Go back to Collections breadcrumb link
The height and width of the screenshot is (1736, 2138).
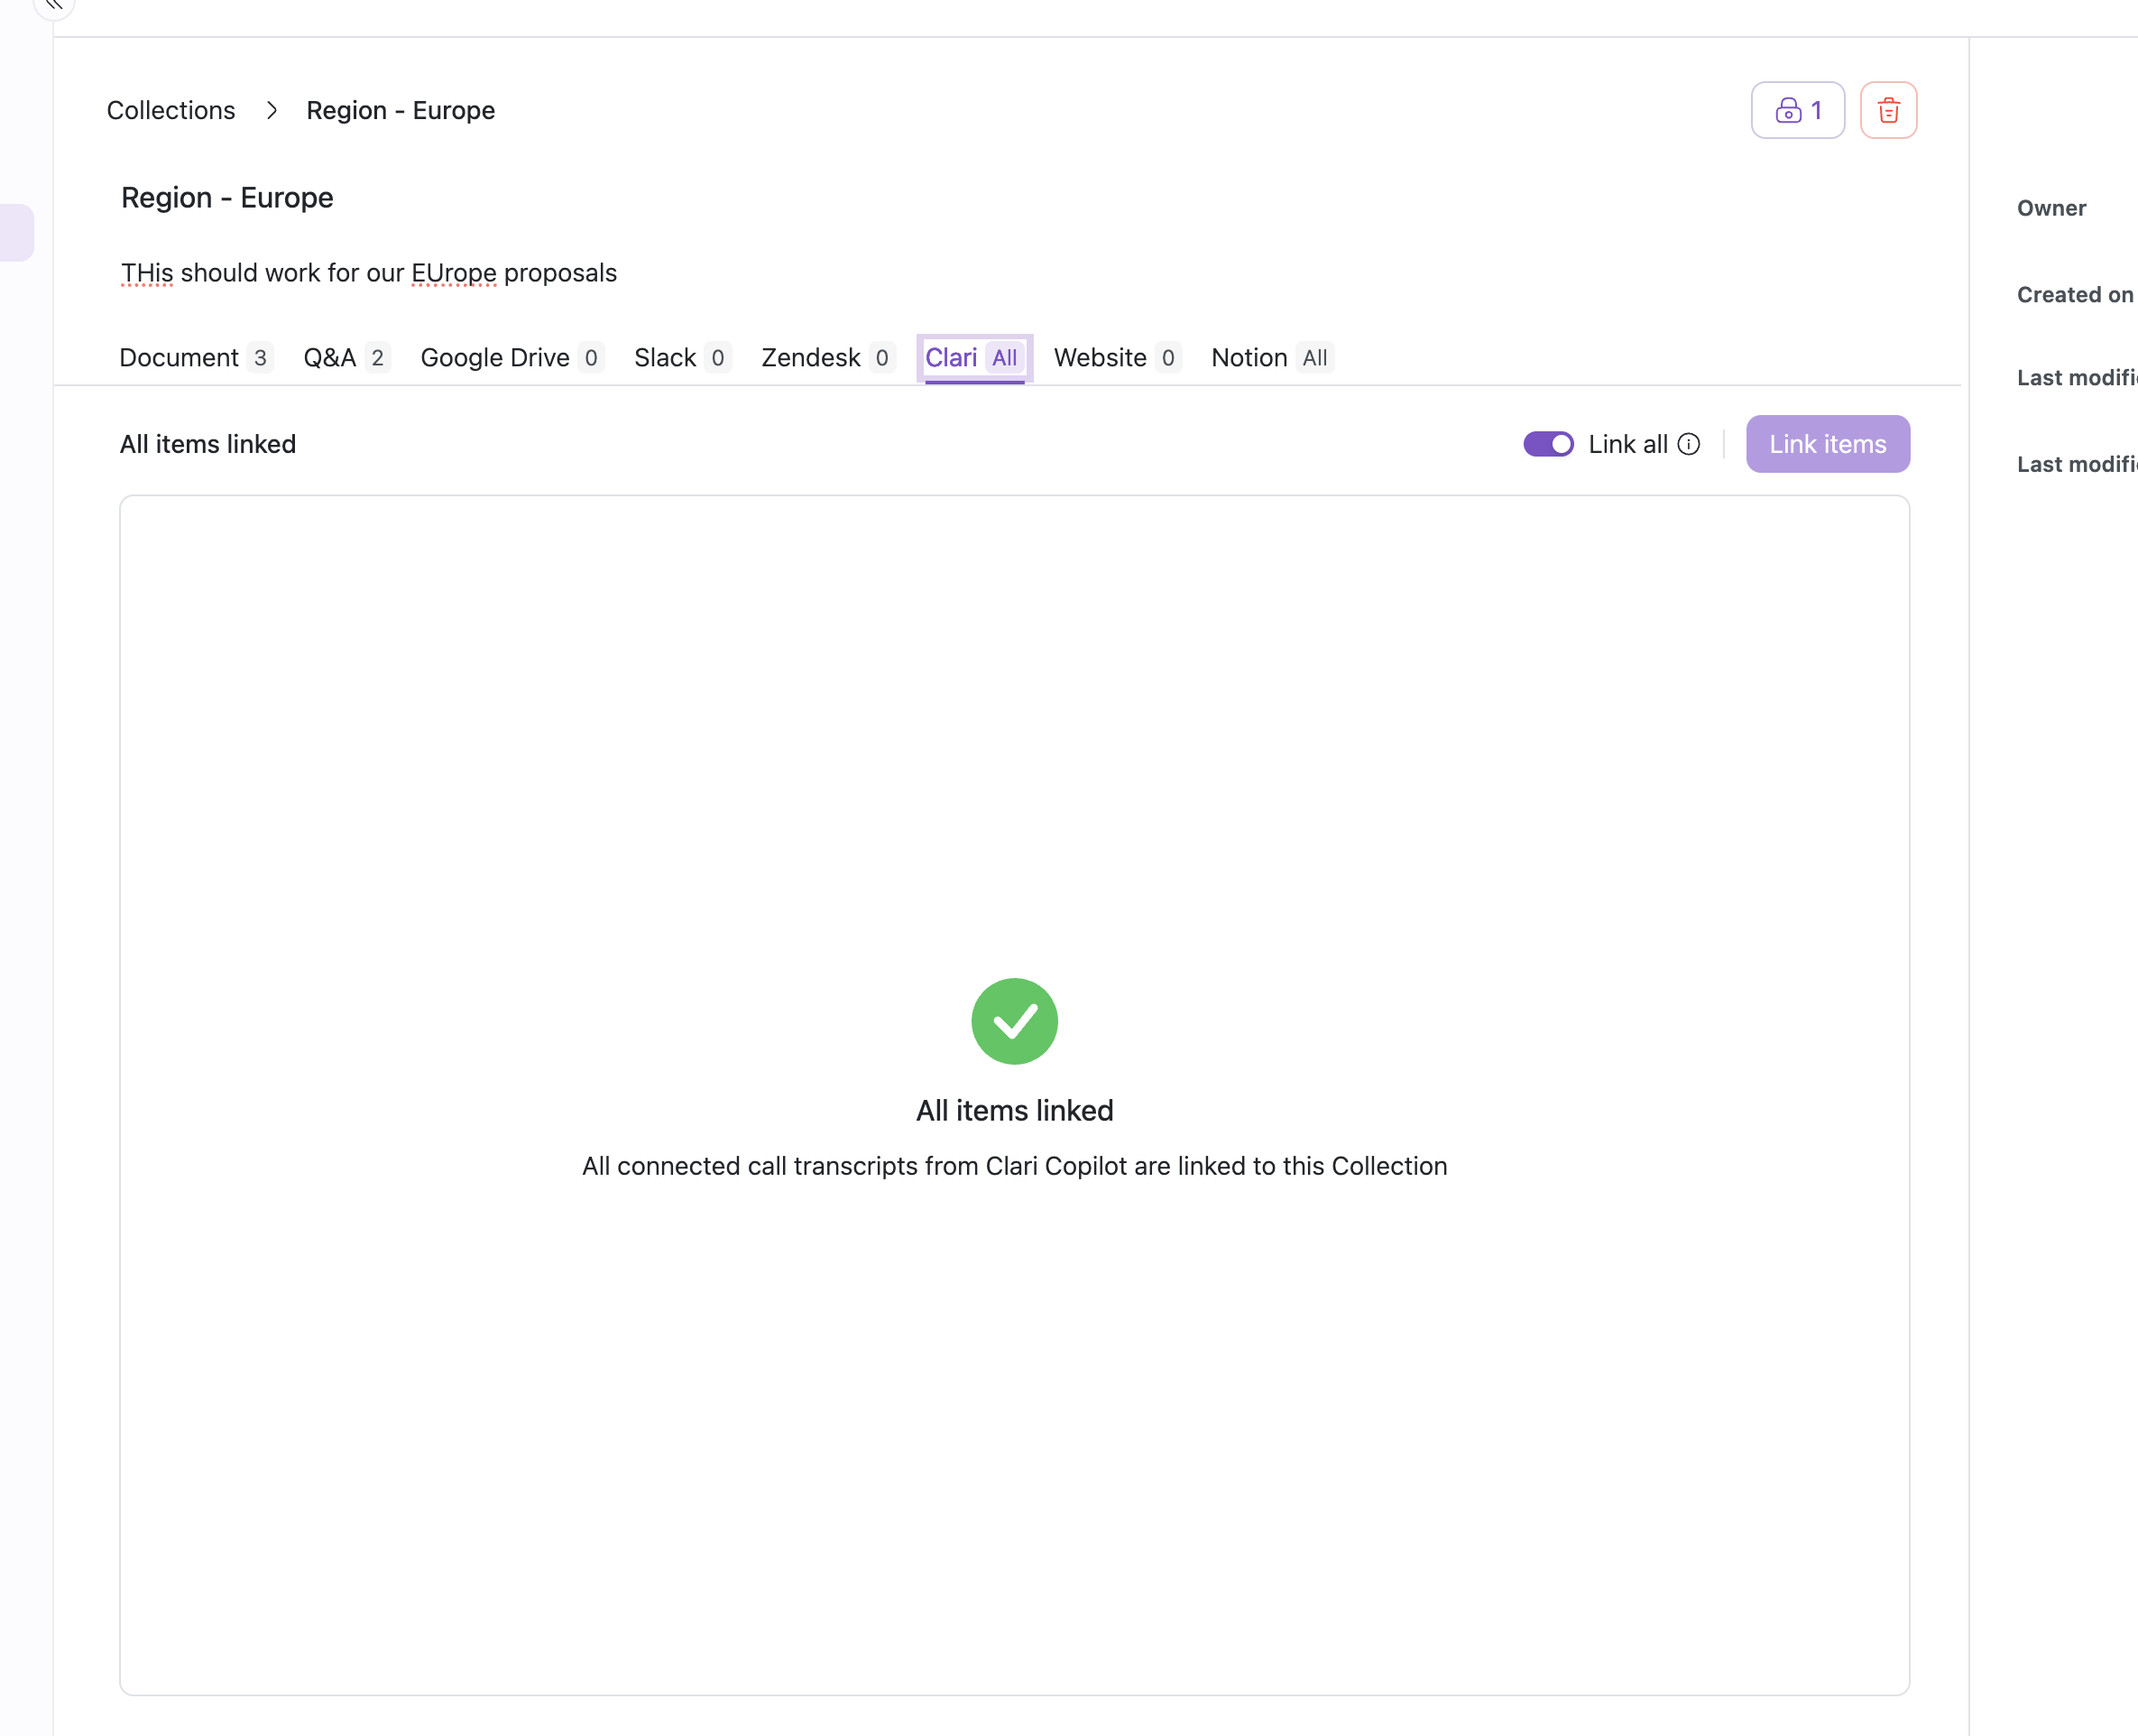click(x=170, y=110)
